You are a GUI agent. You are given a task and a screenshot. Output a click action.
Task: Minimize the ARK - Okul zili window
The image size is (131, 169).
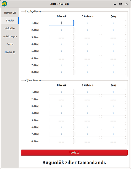115,4
